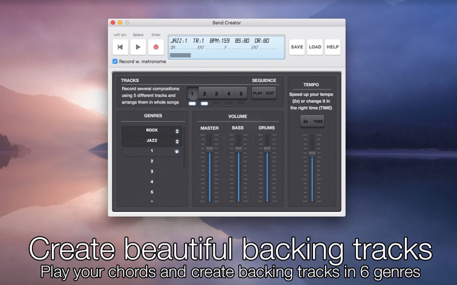The width and height of the screenshot is (457, 285).
Task: Pick pattern 3 in the genres list
Action: pyautogui.click(x=152, y=172)
